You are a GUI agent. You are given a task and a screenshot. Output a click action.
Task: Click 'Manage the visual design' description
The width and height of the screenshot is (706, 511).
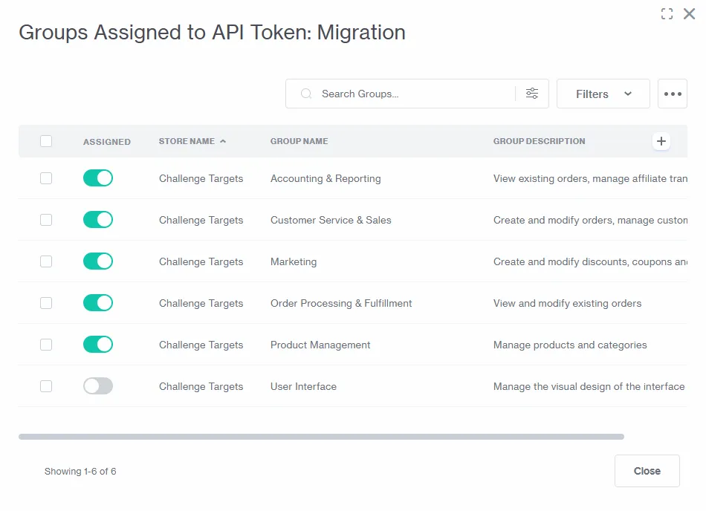pos(589,386)
